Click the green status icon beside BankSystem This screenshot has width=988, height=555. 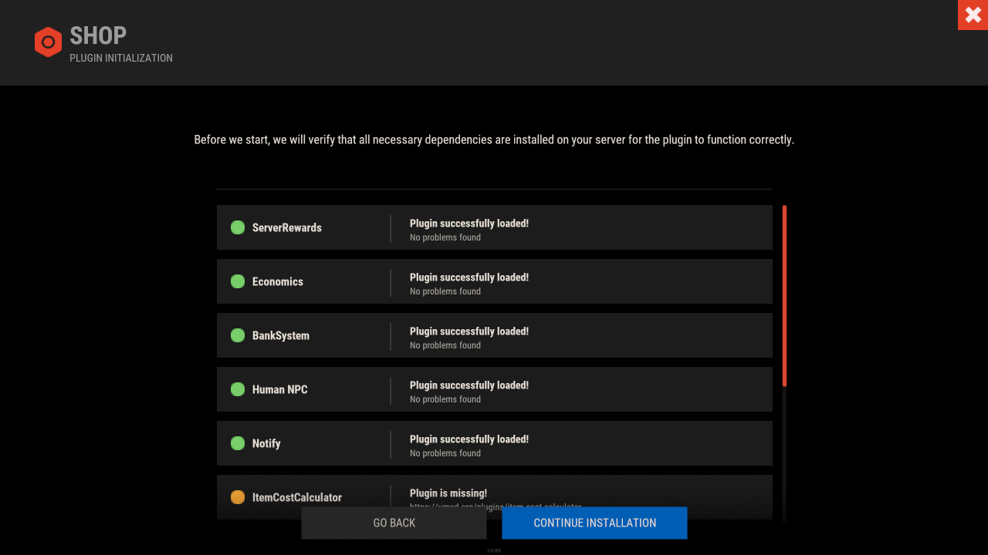click(237, 335)
